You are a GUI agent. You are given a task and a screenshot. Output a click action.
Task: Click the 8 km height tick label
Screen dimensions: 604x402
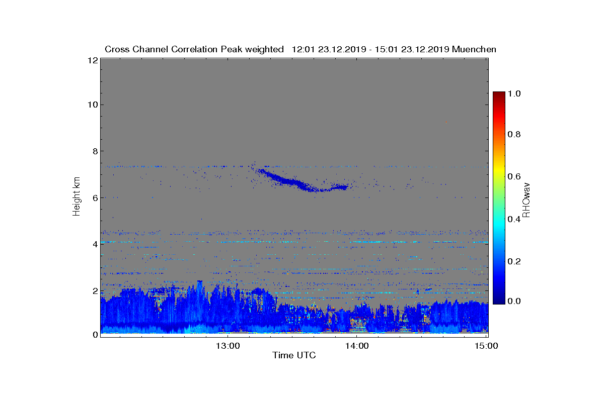(95, 151)
